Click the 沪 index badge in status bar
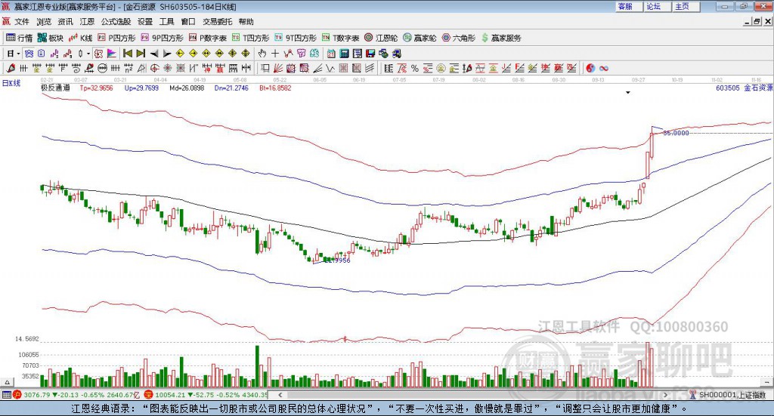 (x=17, y=395)
